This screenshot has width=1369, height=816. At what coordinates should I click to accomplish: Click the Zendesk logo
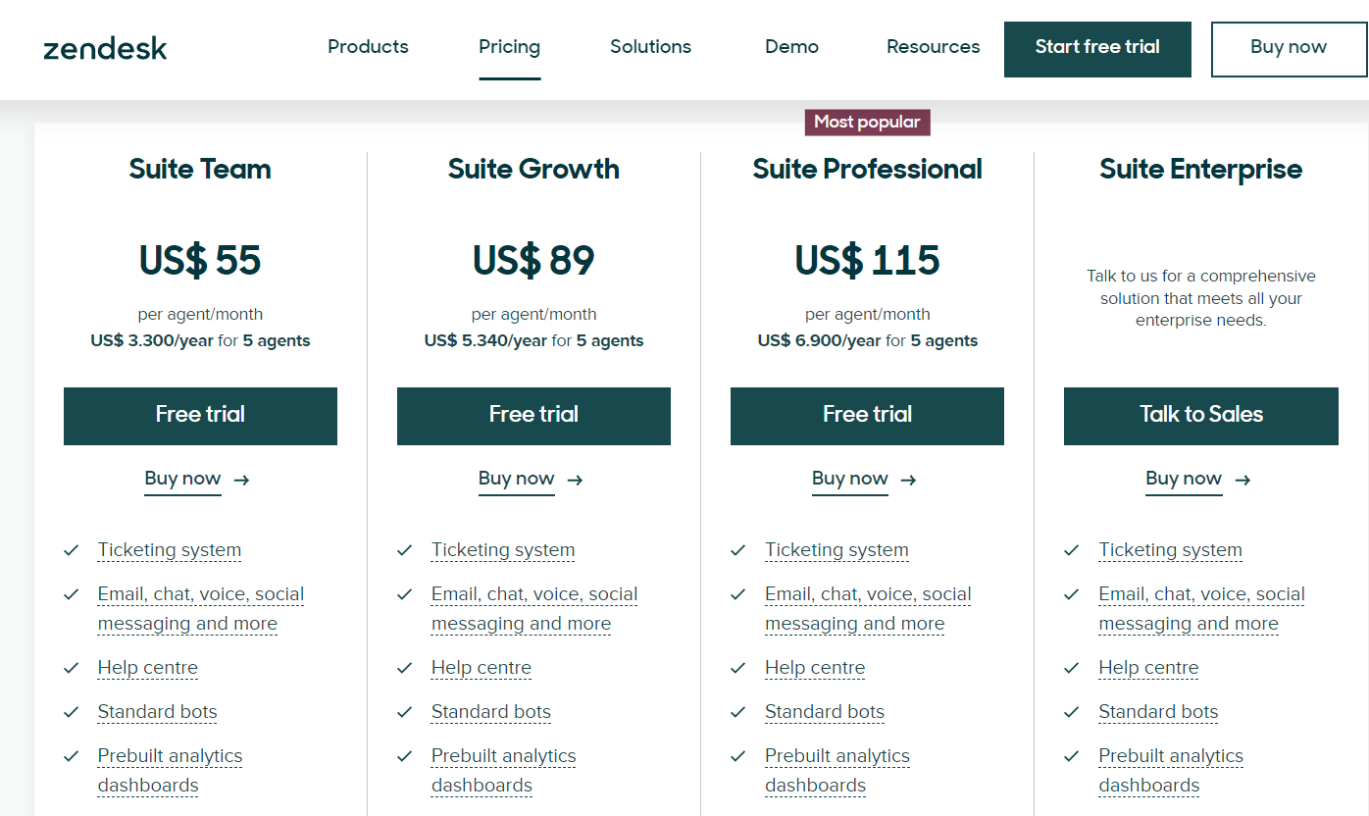pos(105,48)
